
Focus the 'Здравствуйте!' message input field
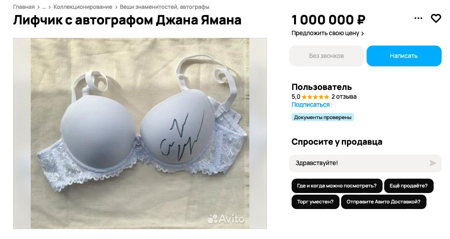pyautogui.click(x=359, y=163)
